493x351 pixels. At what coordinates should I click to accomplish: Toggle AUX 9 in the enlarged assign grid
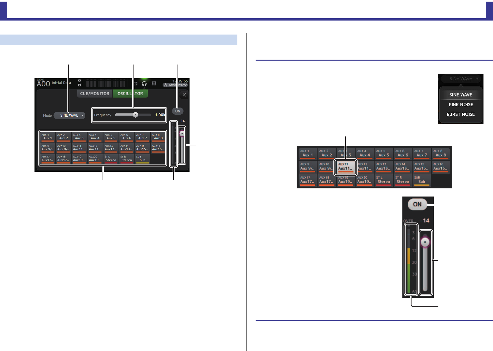click(307, 167)
